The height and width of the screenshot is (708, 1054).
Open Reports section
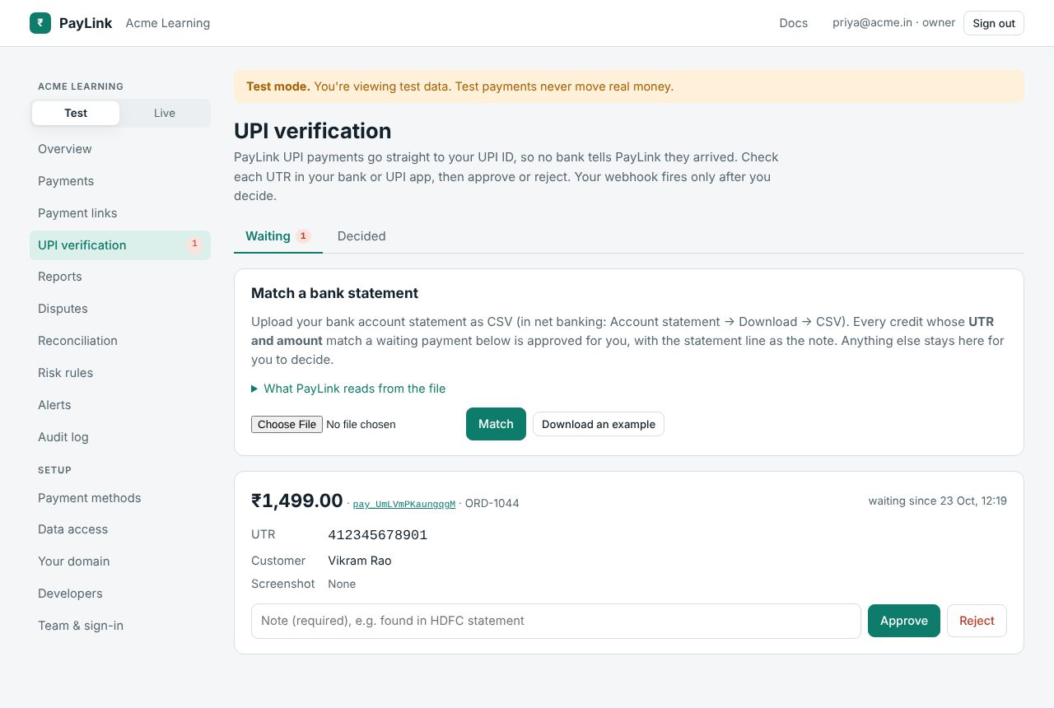click(120, 277)
